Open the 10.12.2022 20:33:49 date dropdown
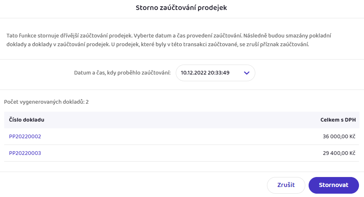This screenshot has height=197, width=364. point(215,73)
